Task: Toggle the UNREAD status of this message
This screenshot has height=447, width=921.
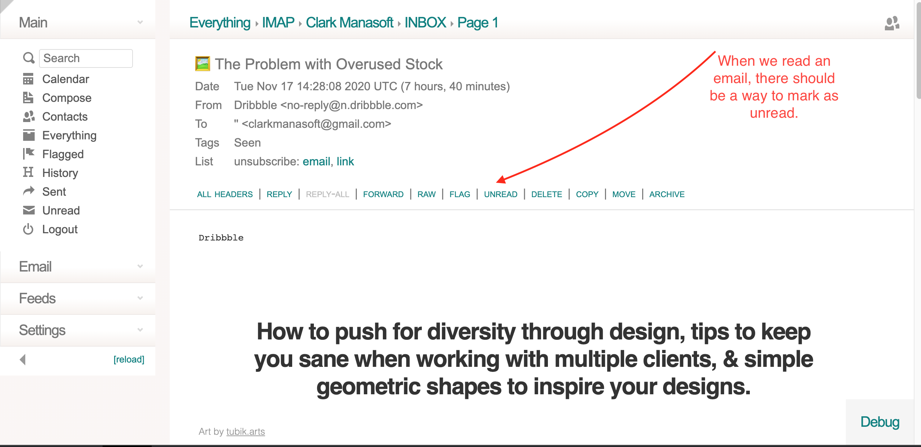Action: tap(501, 194)
